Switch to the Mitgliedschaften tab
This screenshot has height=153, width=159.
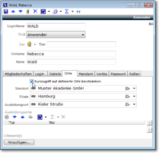18,74
